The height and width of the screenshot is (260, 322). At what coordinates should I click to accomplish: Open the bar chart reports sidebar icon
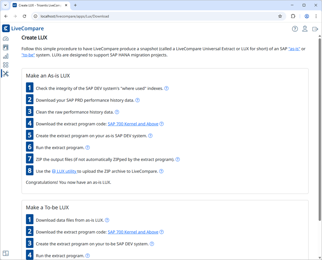6,56
